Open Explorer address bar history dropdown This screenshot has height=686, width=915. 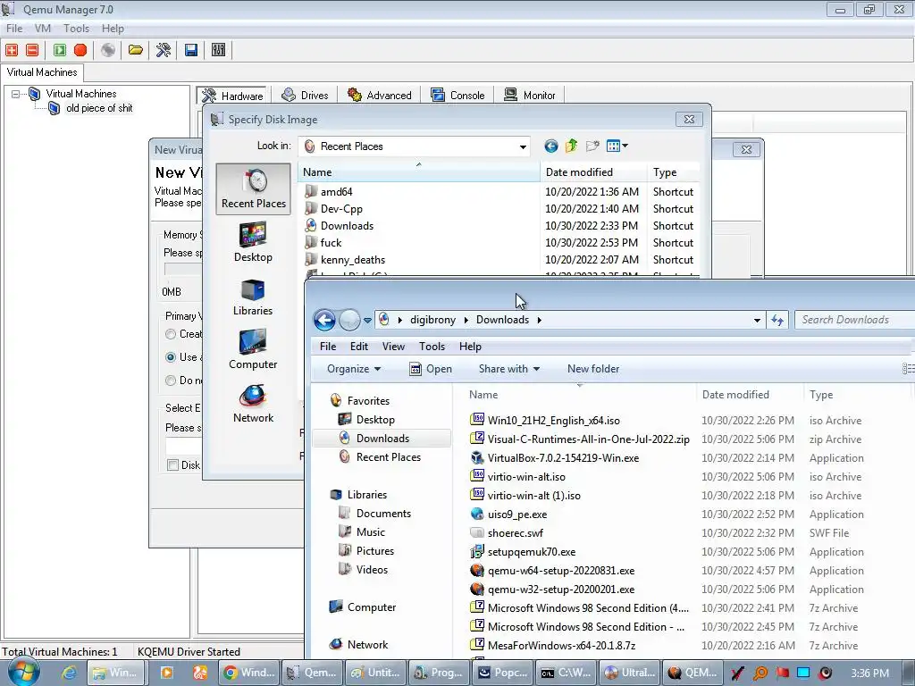(x=757, y=320)
